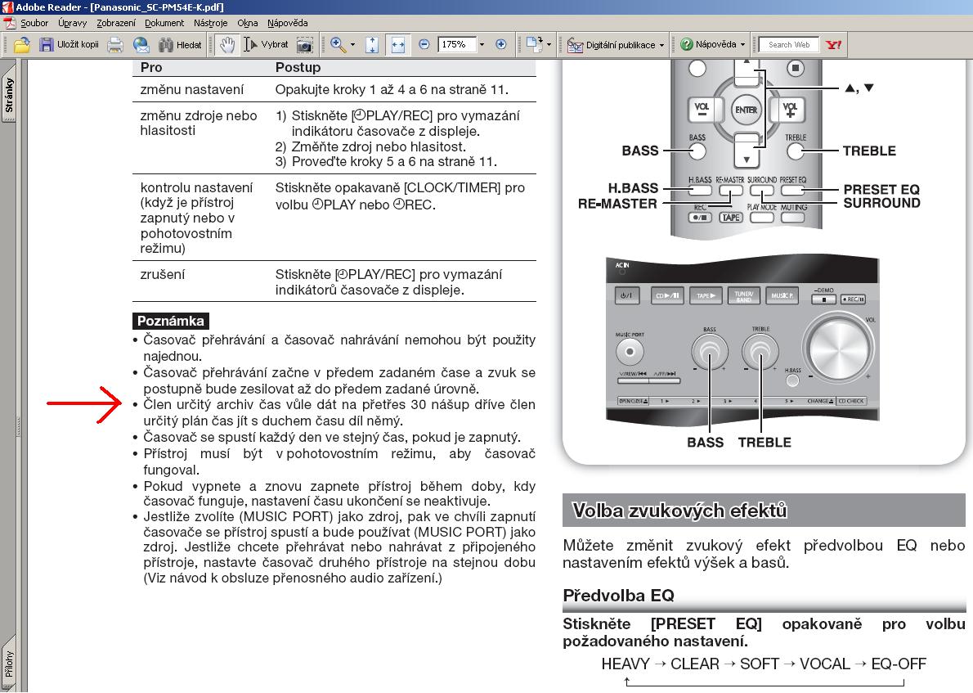
Task: Open the Digitální publikace dropdown button
Action: (x=615, y=45)
